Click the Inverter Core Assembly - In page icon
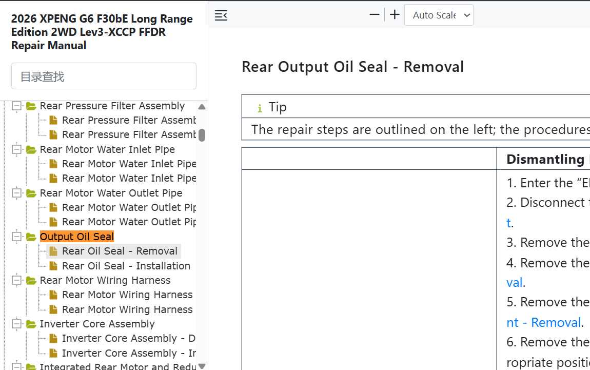 point(53,353)
